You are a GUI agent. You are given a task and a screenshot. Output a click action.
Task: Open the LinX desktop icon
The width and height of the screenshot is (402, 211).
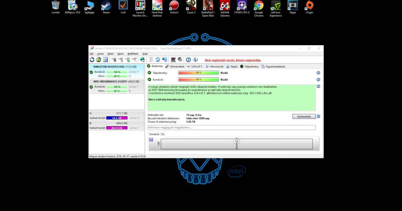coord(123,8)
